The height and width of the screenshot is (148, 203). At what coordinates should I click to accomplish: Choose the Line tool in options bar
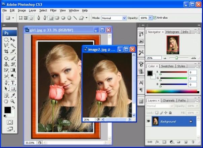[x=75, y=18]
